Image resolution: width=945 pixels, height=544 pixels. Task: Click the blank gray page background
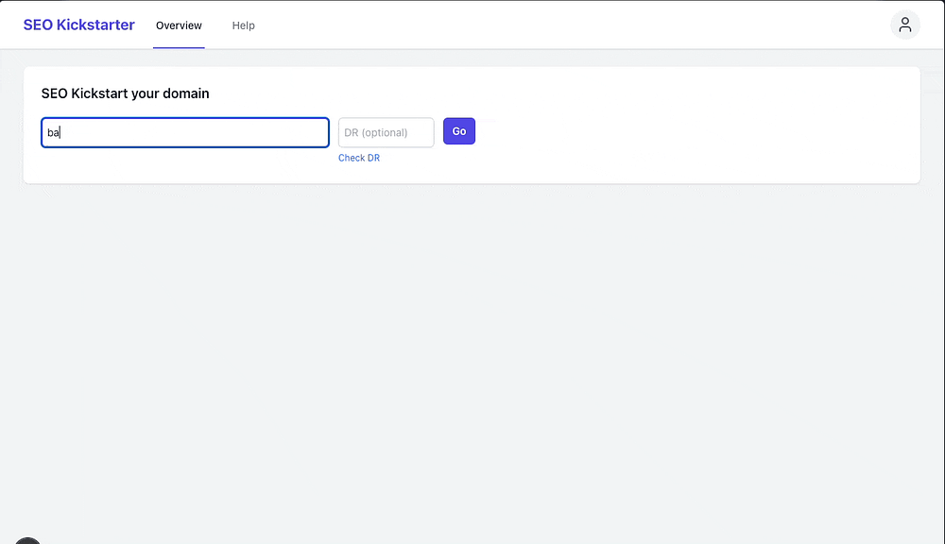(472, 359)
